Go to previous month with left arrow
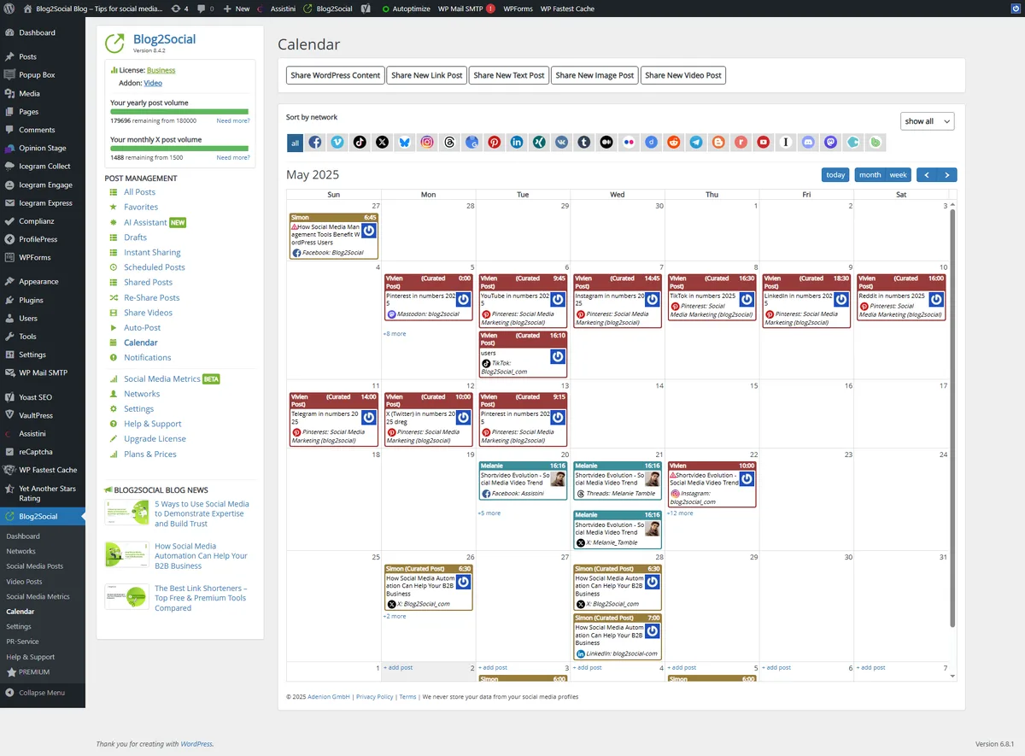Image resolution: width=1025 pixels, height=756 pixels. coord(927,174)
